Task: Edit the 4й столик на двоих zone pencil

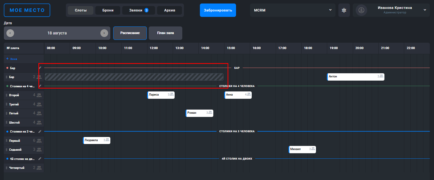Action: 40,158
